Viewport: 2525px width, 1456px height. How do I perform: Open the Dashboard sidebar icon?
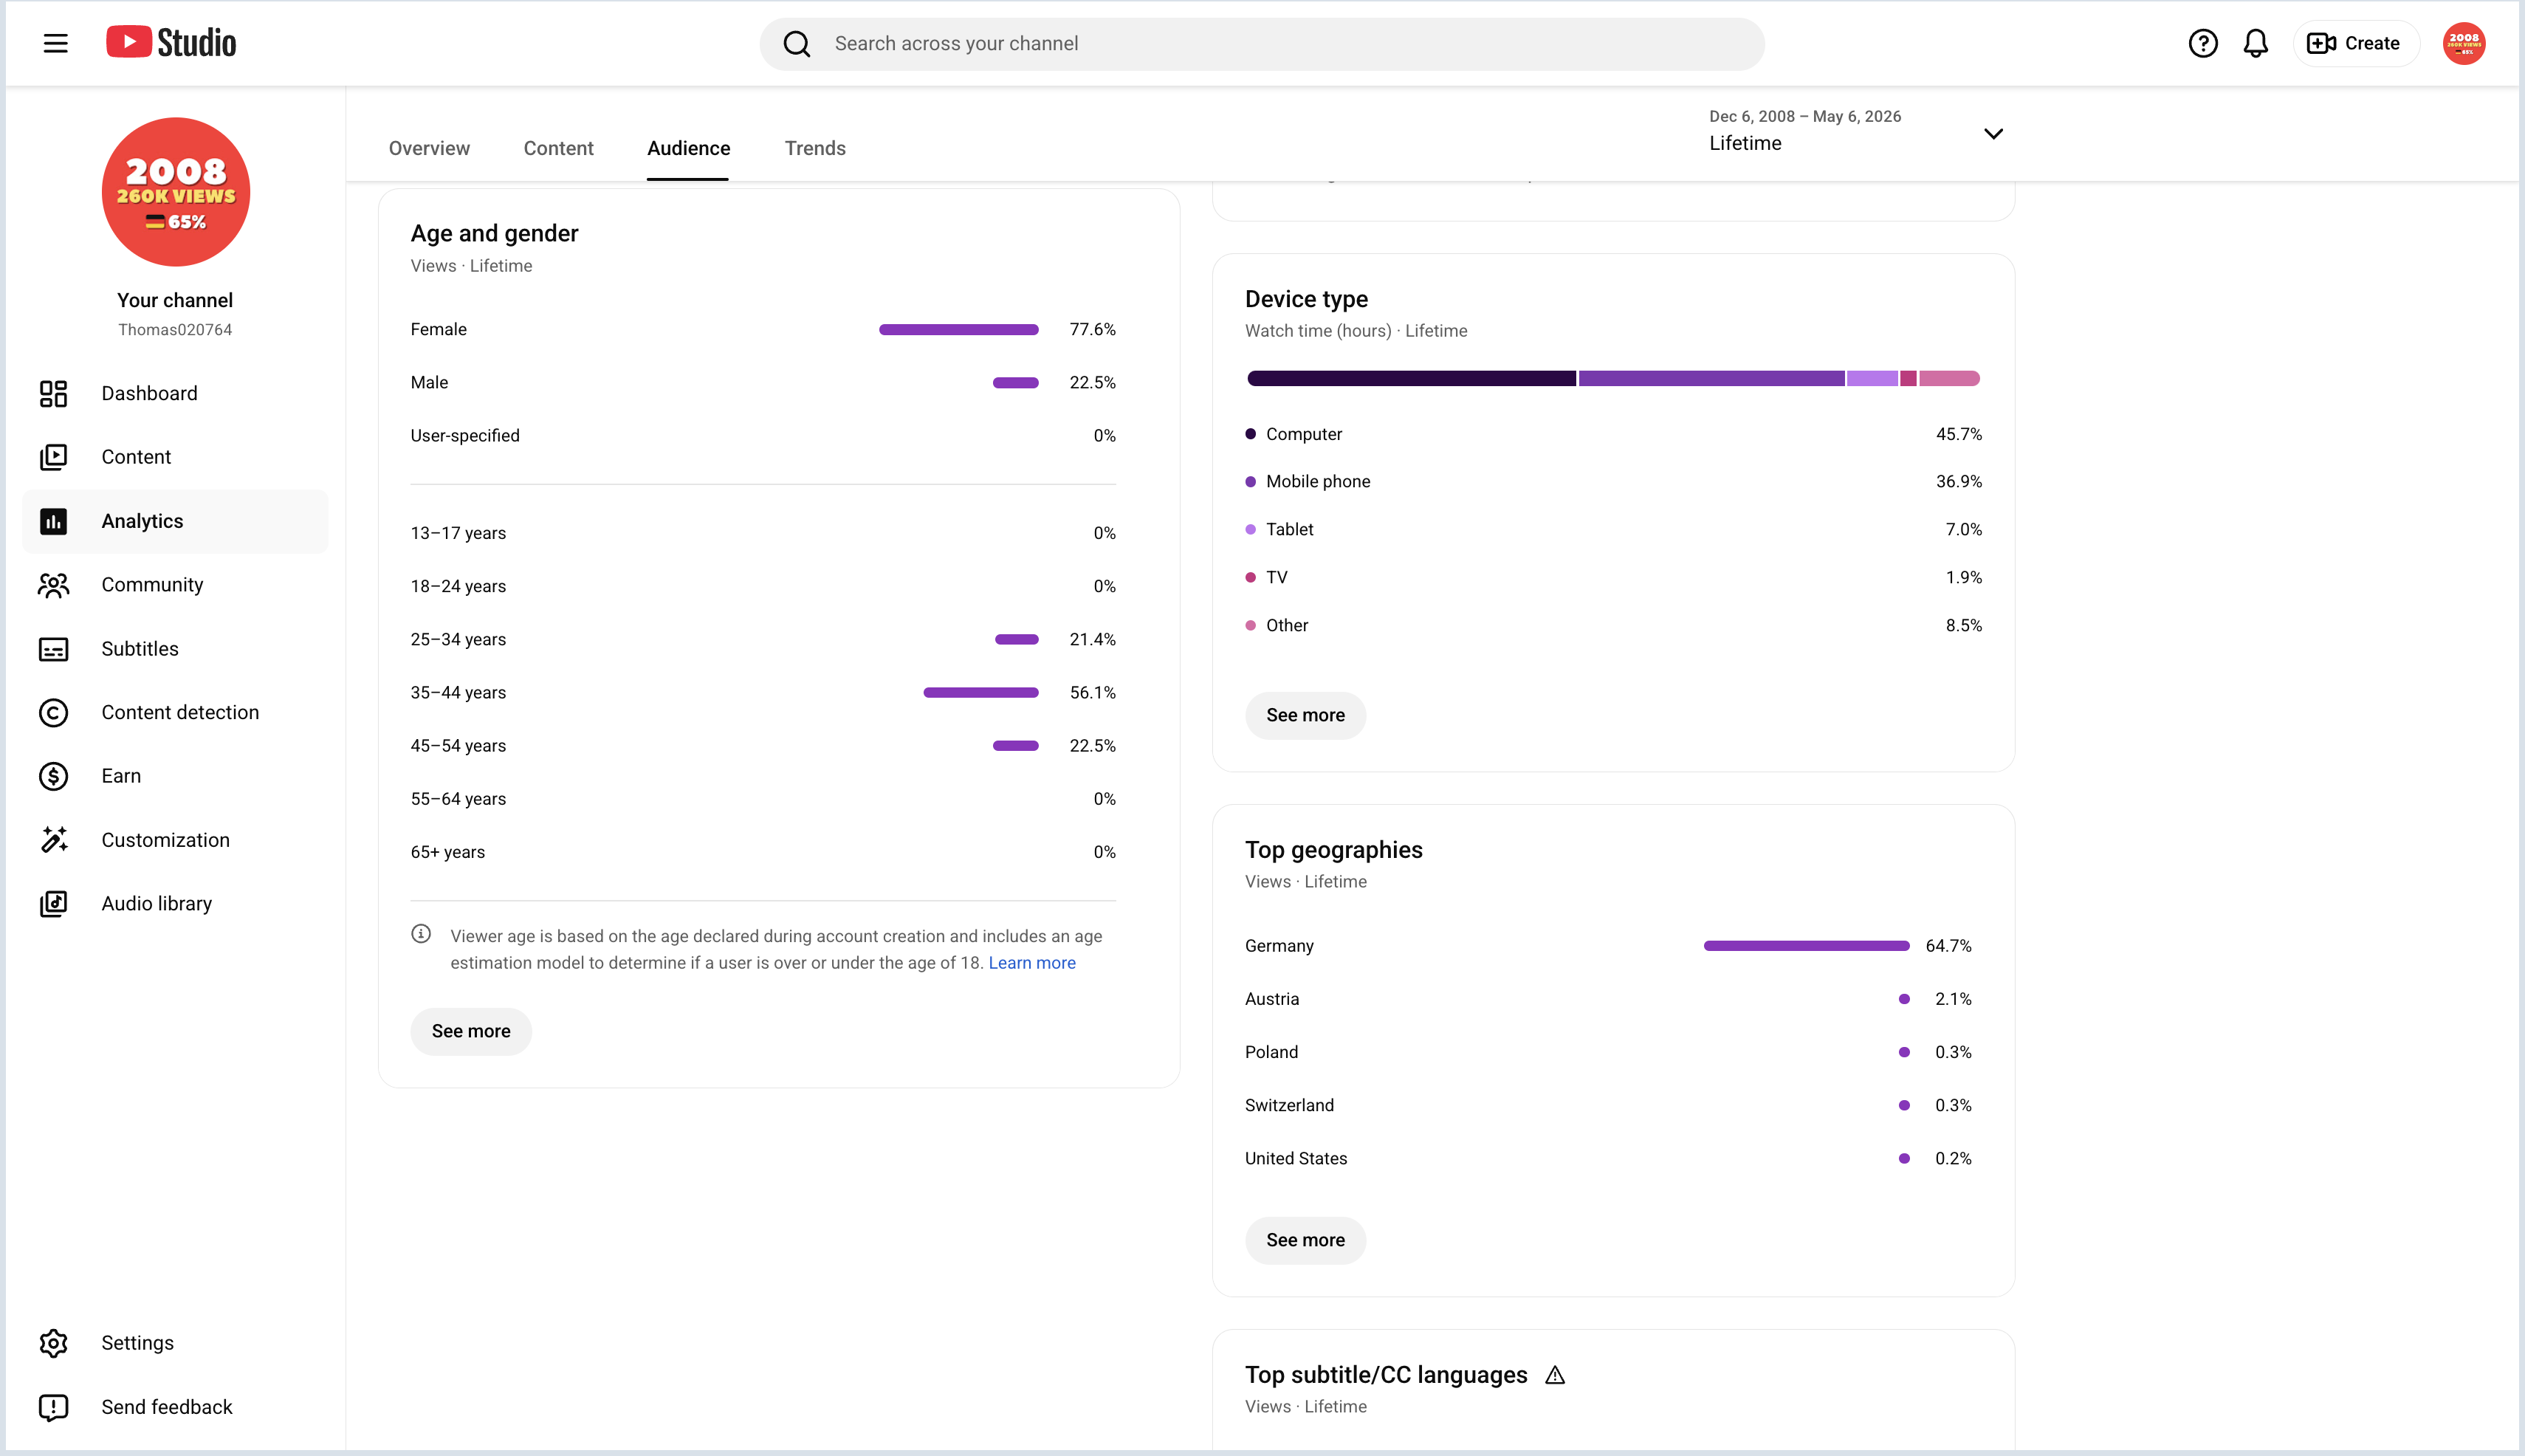tap(54, 393)
